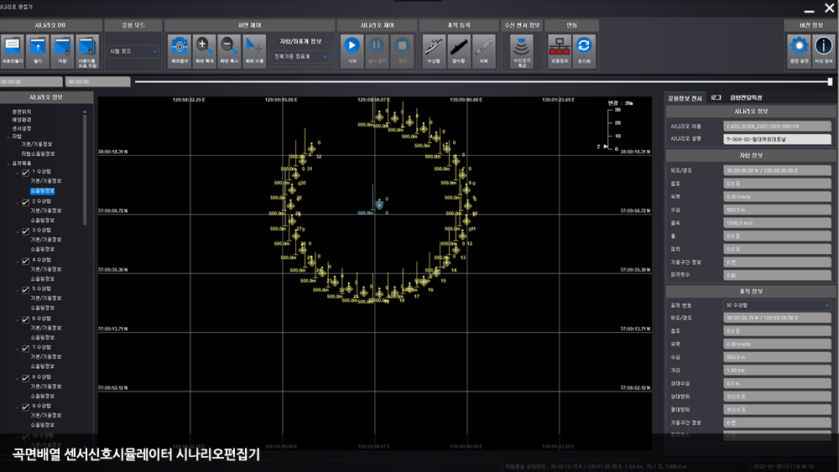Click the scenario timeline progress track
This screenshot has height=472, width=839.
482,82
